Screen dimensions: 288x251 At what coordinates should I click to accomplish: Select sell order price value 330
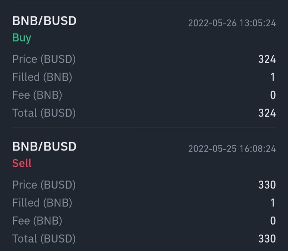[x=267, y=185]
